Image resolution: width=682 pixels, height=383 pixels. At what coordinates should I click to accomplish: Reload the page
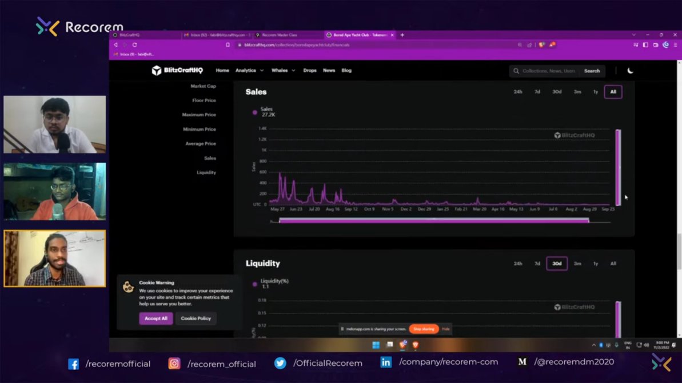click(x=135, y=45)
